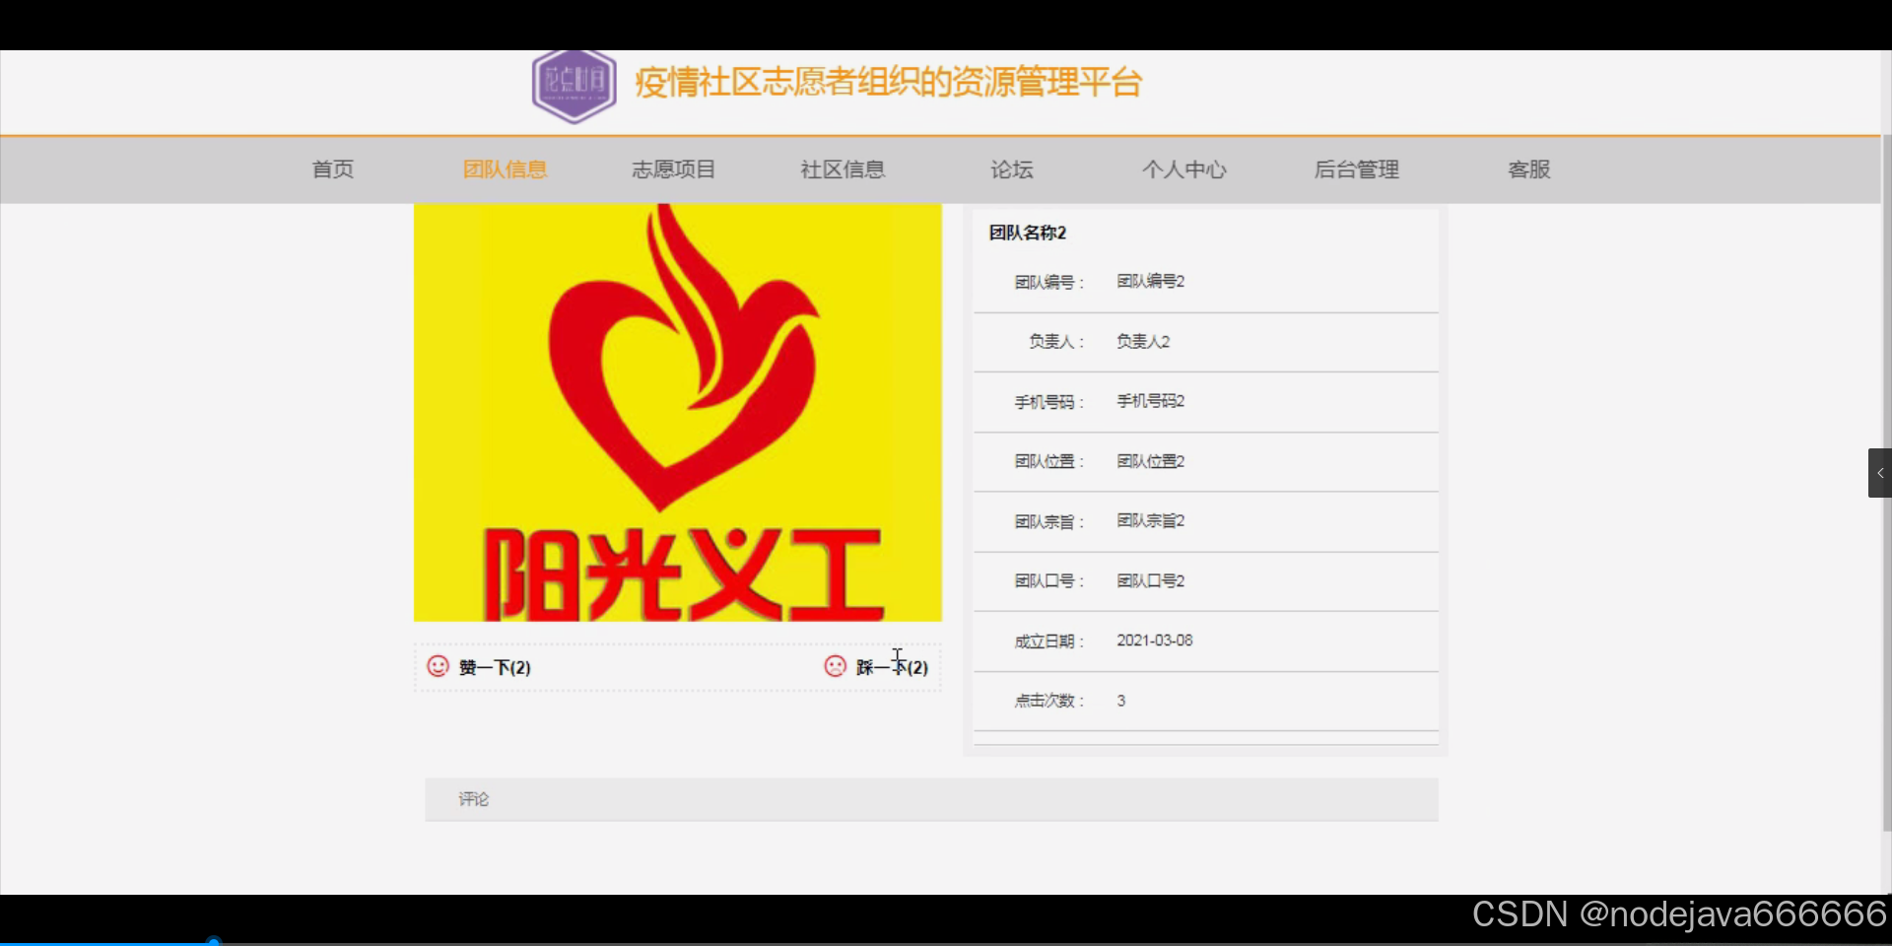This screenshot has width=1892, height=946.
Task: Click the 客服 navigation item
Action: (x=1529, y=169)
